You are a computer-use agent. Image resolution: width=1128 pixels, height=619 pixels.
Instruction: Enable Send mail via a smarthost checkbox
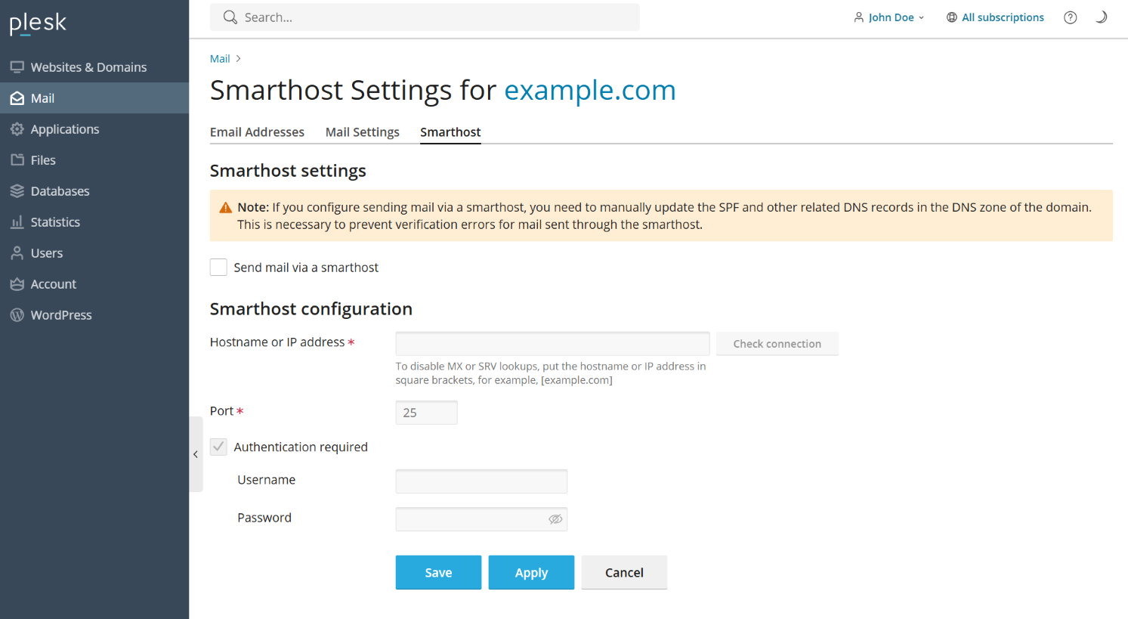click(218, 268)
